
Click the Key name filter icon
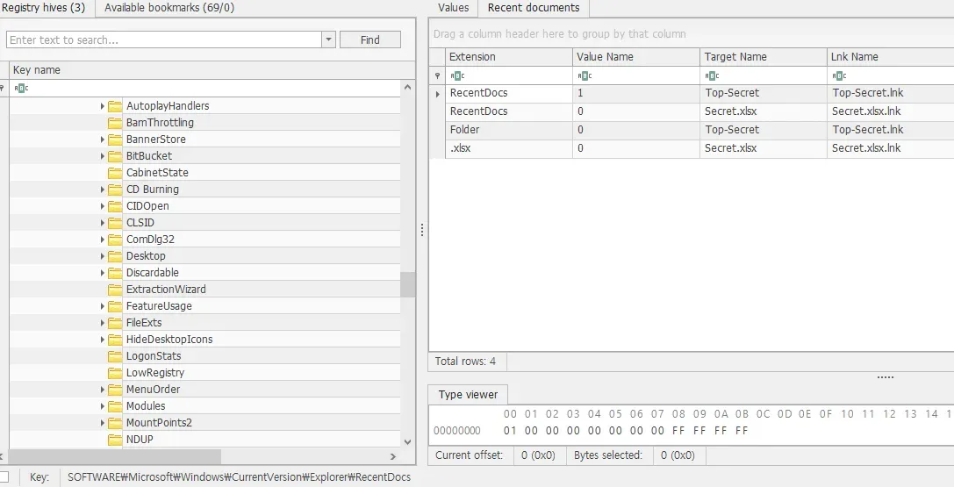click(21, 88)
